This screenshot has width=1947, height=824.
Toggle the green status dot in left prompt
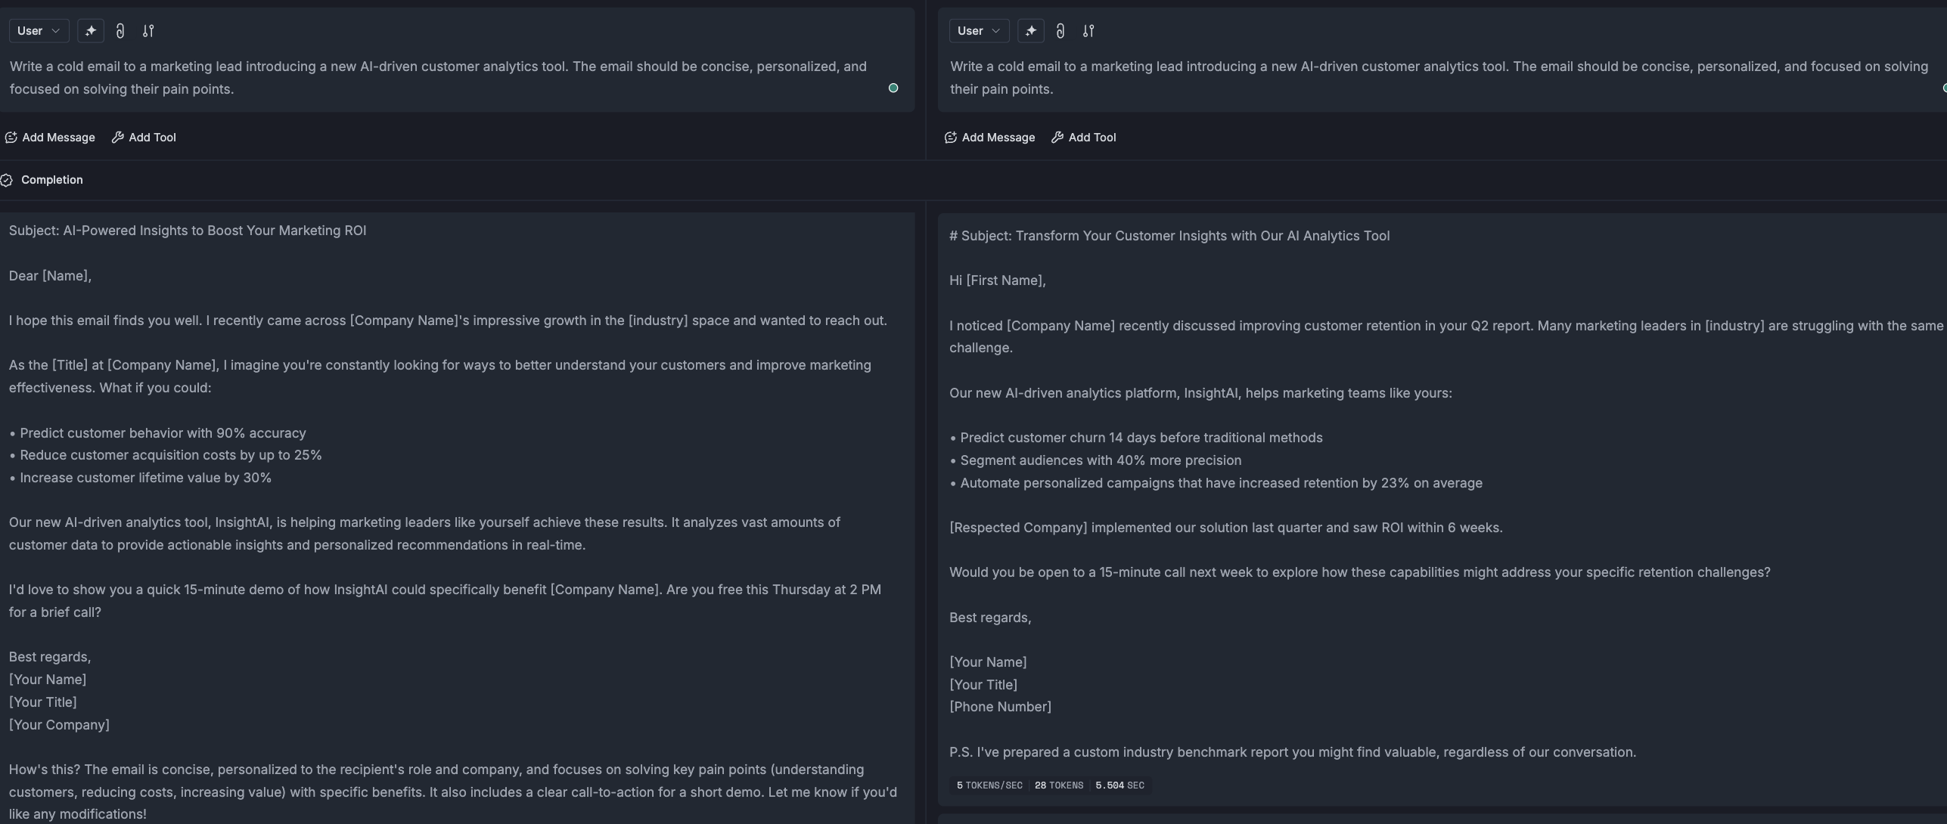click(893, 88)
